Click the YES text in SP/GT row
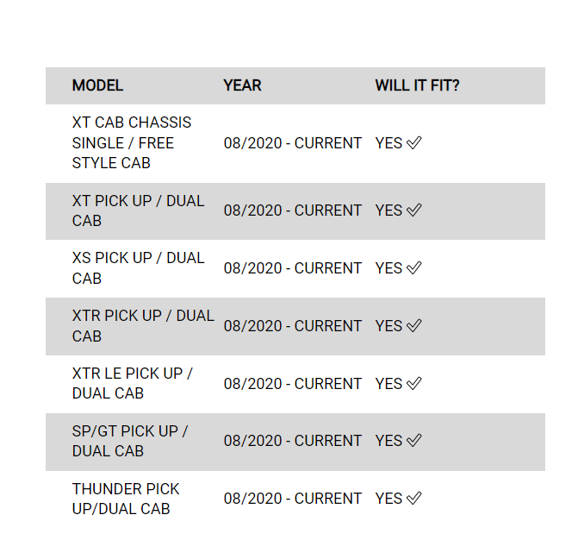The height and width of the screenshot is (559, 578). pyautogui.click(x=388, y=441)
